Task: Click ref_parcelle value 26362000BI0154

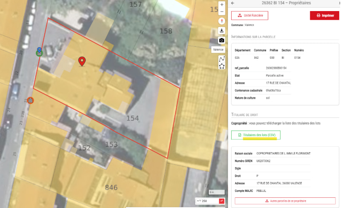Action: tap(276, 68)
